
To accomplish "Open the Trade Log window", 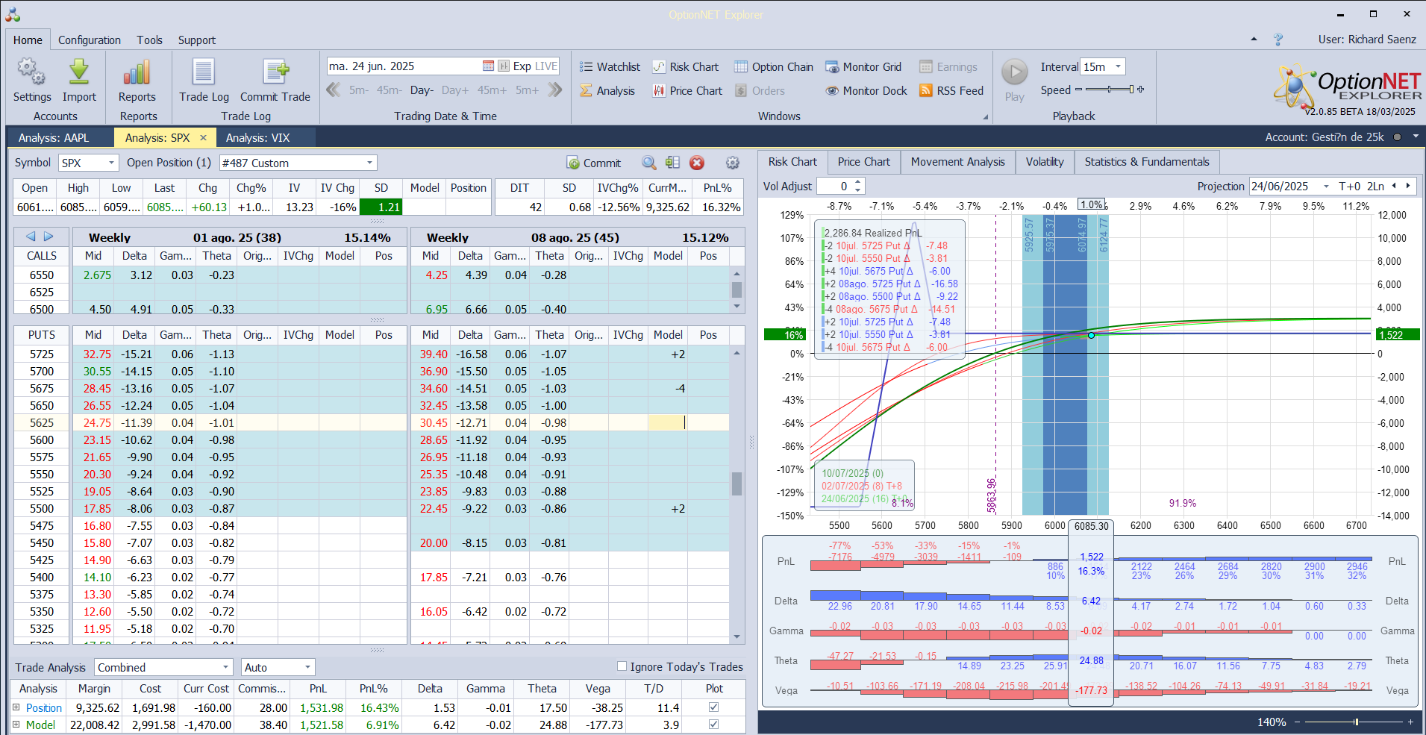I will 204,81.
